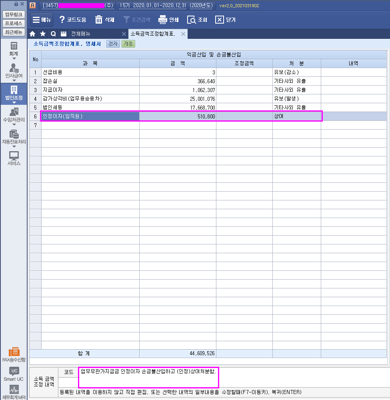
Task: Open 회계 module in sidebar
Action: click(14, 49)
